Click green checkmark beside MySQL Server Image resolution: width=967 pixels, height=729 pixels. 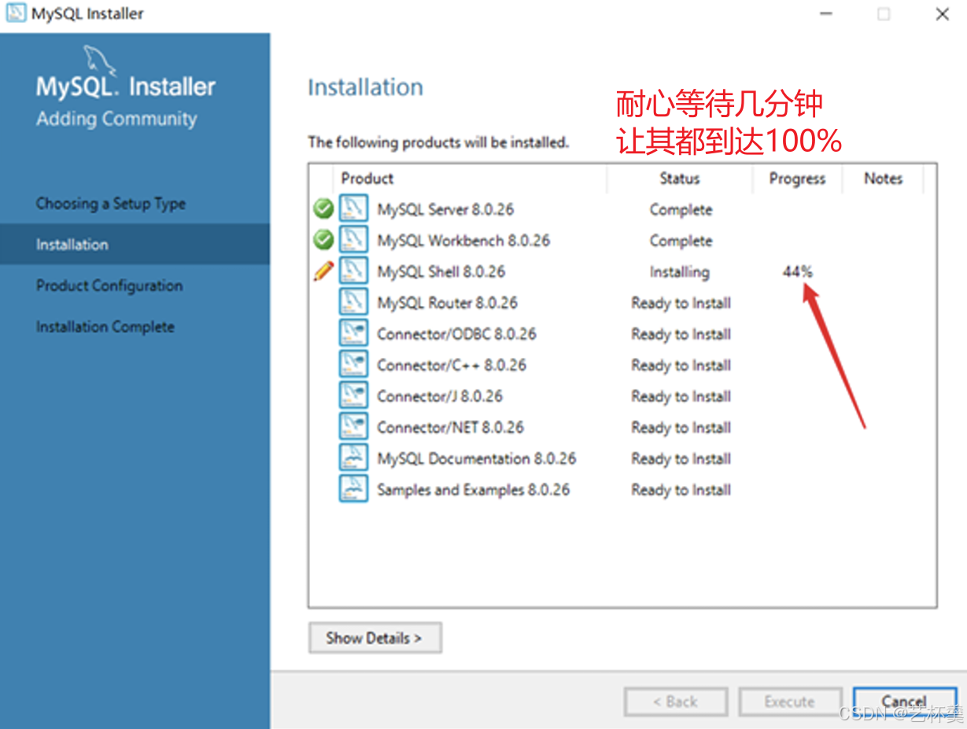[x=323, y=208]
